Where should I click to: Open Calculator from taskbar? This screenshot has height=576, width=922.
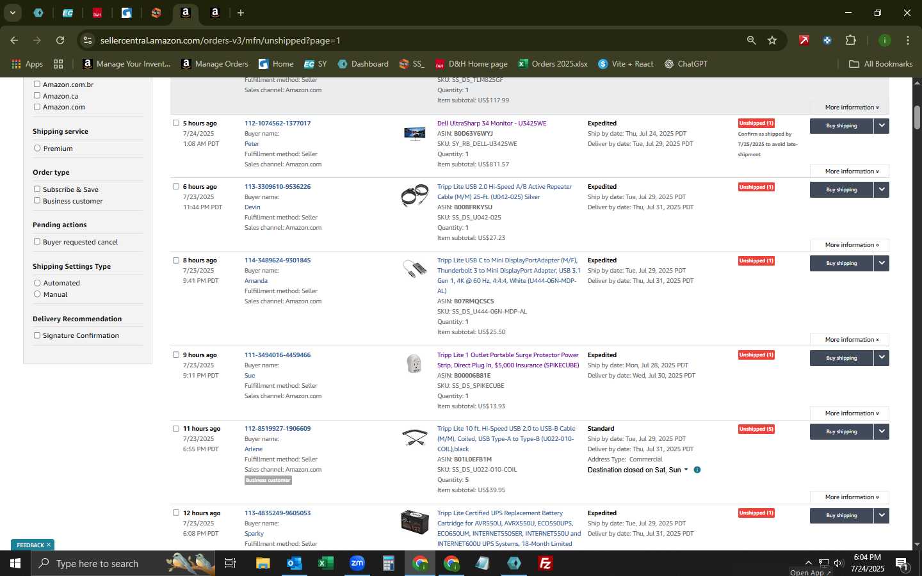coord(388,563)
